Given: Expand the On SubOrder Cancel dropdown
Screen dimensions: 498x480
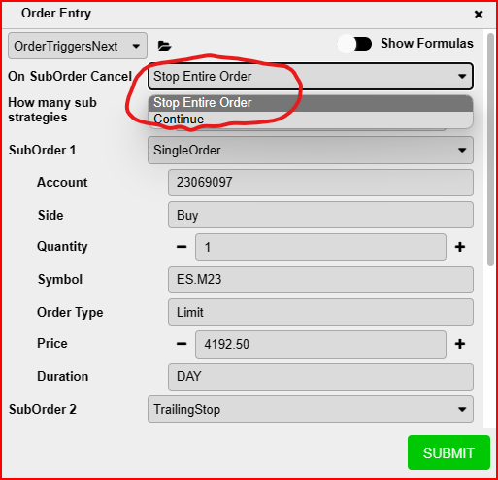Looking at the screenshot, I should tap(311, 76).
